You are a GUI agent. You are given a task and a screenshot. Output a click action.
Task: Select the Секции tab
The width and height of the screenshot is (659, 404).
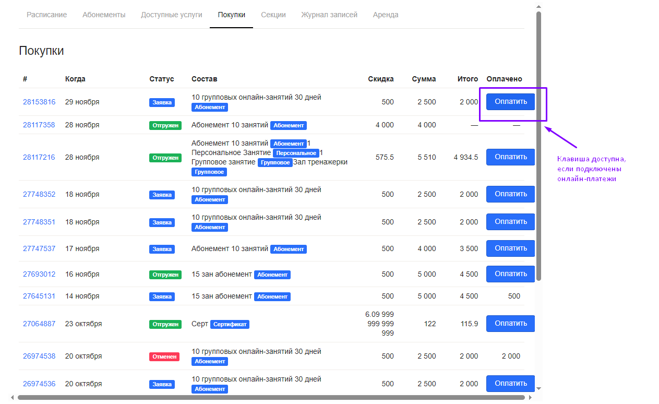pos(273,15)
